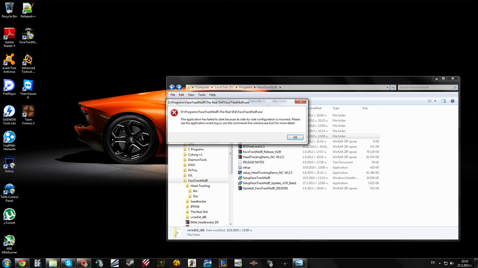Click the Skype taskbar icon
The width and height of the screenshot is (478, 268).
pos(68,263)
